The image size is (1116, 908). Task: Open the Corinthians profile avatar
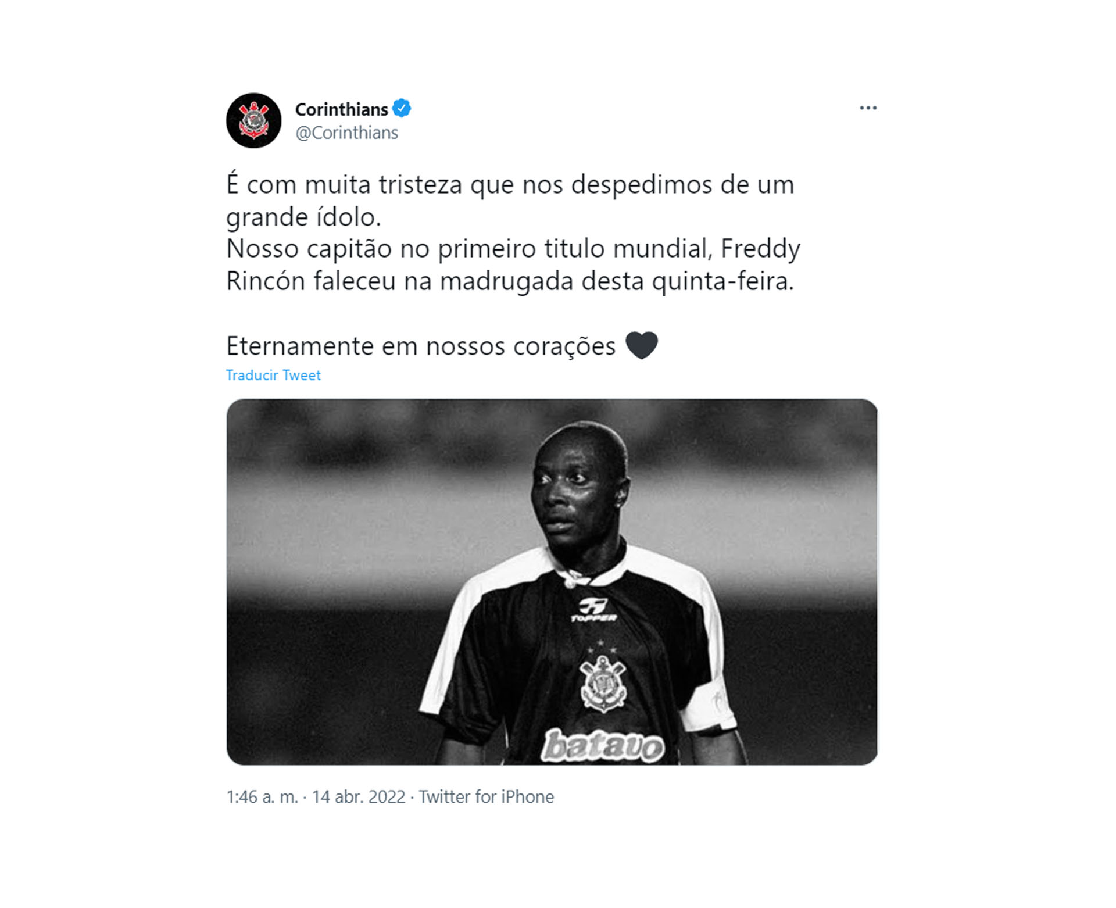(253, 120)
